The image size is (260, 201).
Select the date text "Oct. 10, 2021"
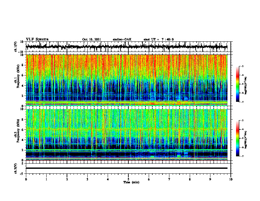point(92,39)
